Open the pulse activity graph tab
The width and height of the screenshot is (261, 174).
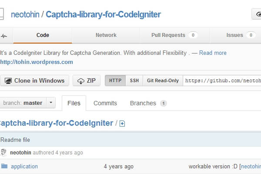(x=4, y=35)
